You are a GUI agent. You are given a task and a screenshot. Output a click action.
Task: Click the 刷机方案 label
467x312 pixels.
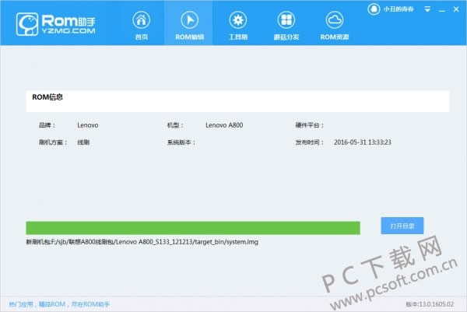pos(53,142)
